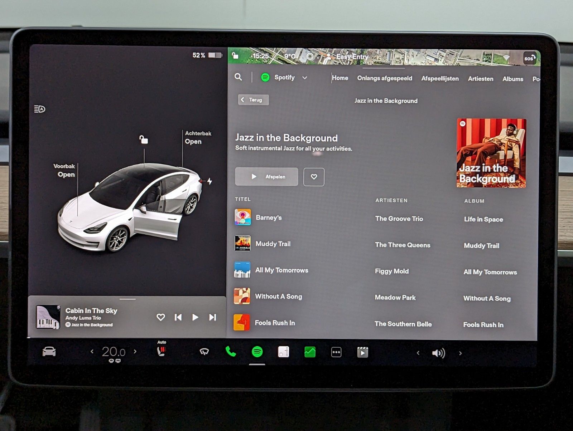Image resolution: width=573 pixels, height=431 pixels.
Task: Click the Barney's album thumbnail
Action: pos(242,217)
